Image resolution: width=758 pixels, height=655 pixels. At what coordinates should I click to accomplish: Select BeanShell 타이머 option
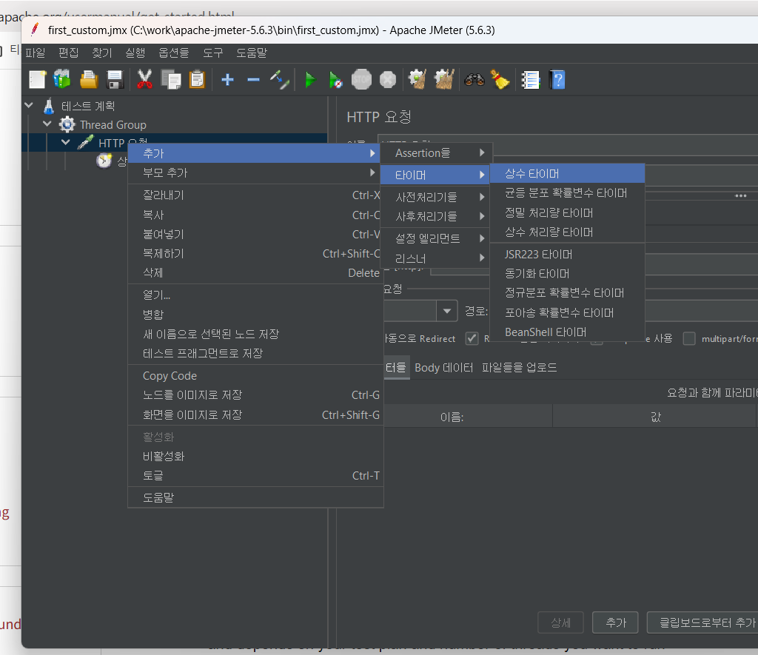tap(568, 332)
